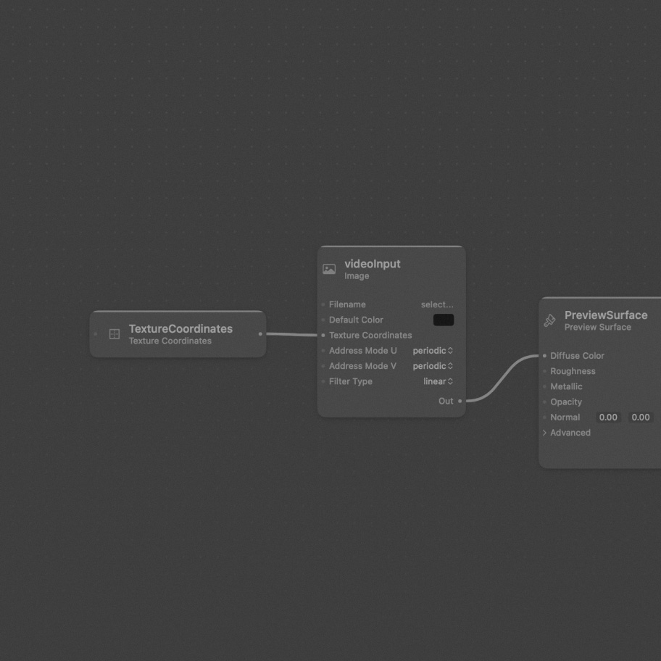Viewport: 661px width, 661px height.
Task: Click the PreviewSurface paintbrush icon
Action: (549, 321)
